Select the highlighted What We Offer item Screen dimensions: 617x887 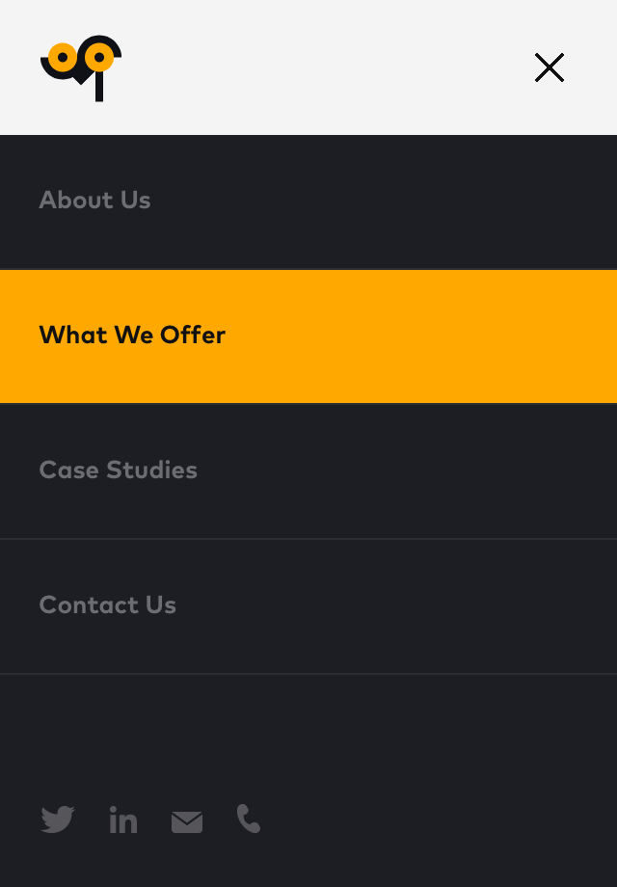coord(132,336)
